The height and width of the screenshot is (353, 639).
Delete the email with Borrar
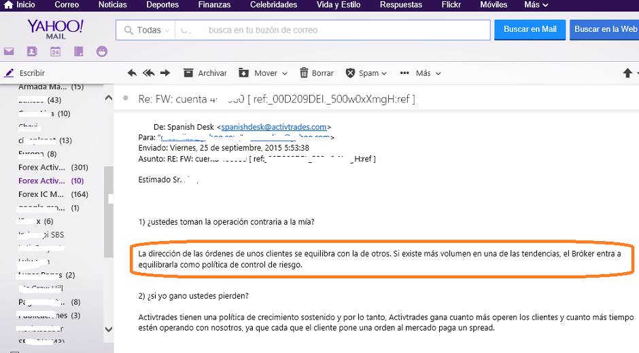[317, 73]
